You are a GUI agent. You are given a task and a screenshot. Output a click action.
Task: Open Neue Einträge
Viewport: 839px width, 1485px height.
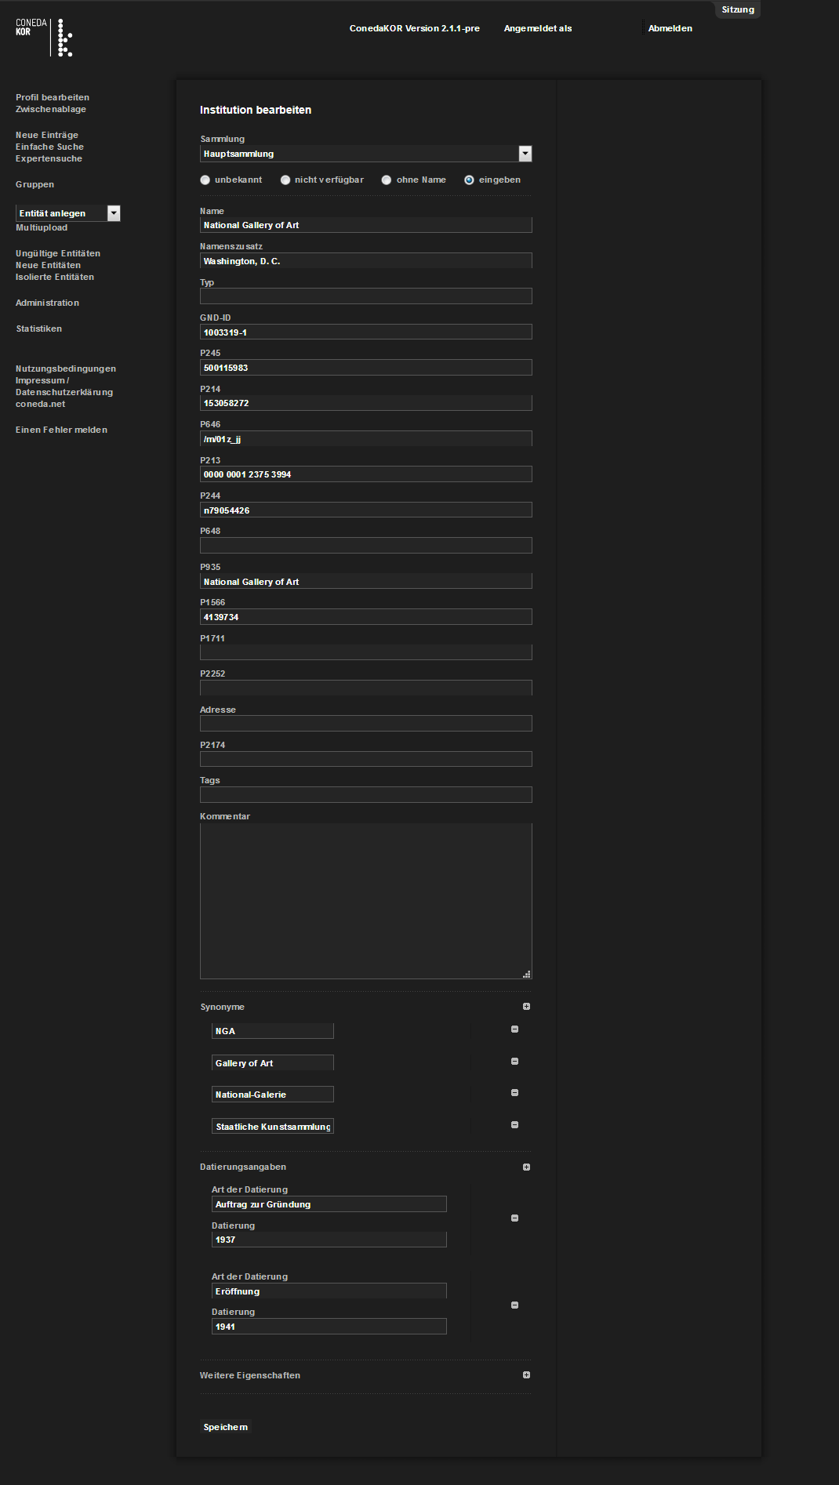pos(47,136)
